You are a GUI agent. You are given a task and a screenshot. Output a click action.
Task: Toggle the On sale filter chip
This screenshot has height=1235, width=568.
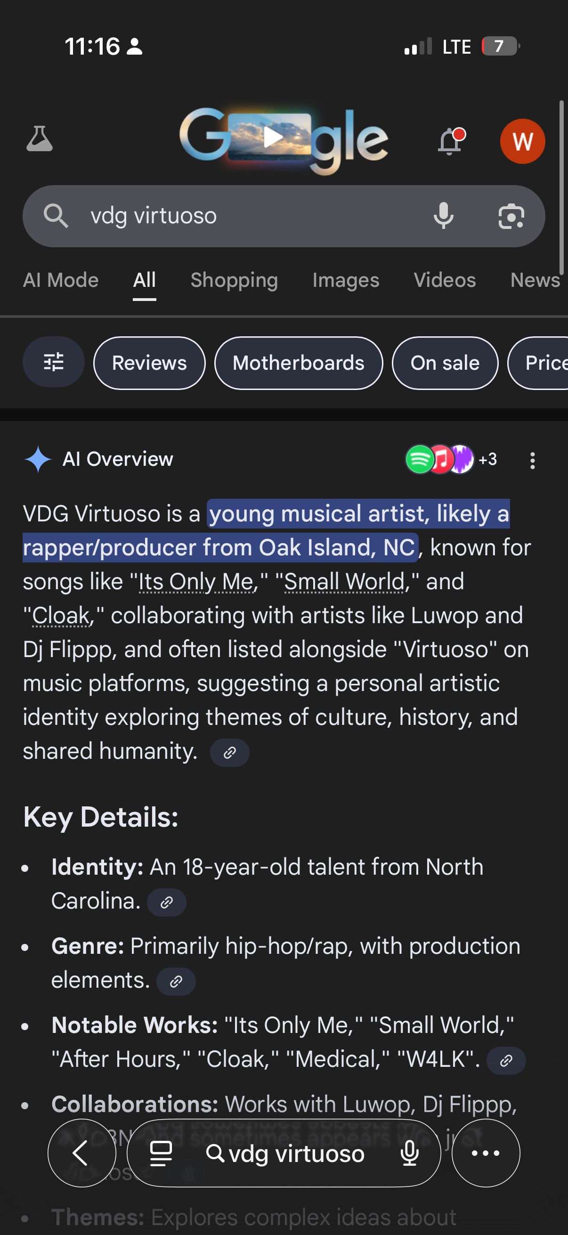(444, 363)
